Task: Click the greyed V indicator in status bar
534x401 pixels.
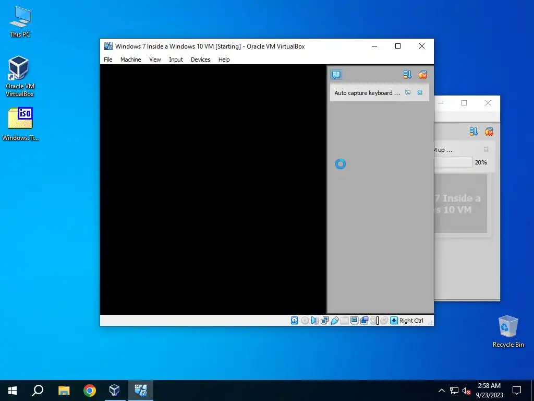Action: (x=374, y=320)
